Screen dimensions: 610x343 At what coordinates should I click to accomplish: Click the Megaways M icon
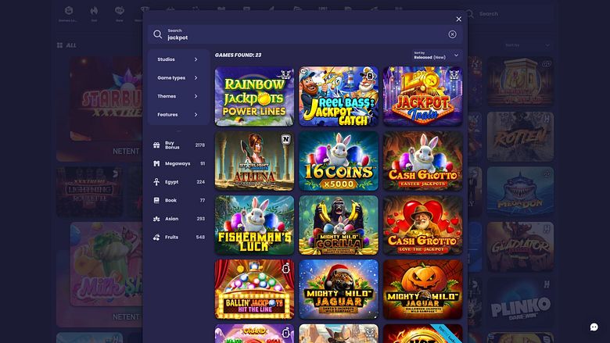point(156,163)
